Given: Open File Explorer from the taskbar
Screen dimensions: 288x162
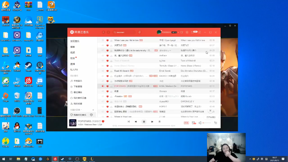Looking at the screenshot, I should coord(18,159).
